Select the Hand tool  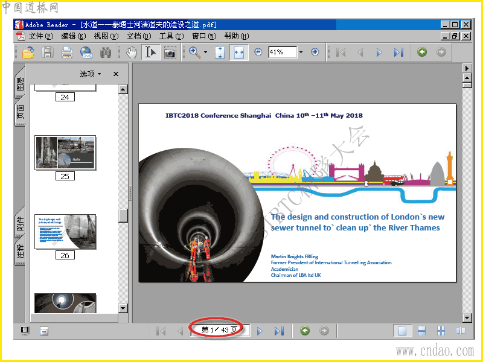point(132,52)
